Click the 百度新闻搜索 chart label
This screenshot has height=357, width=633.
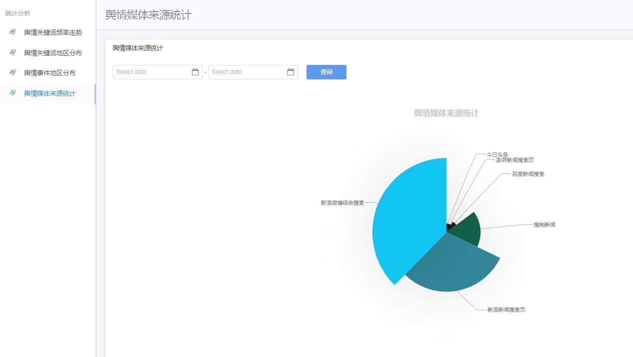coord(528,174)
